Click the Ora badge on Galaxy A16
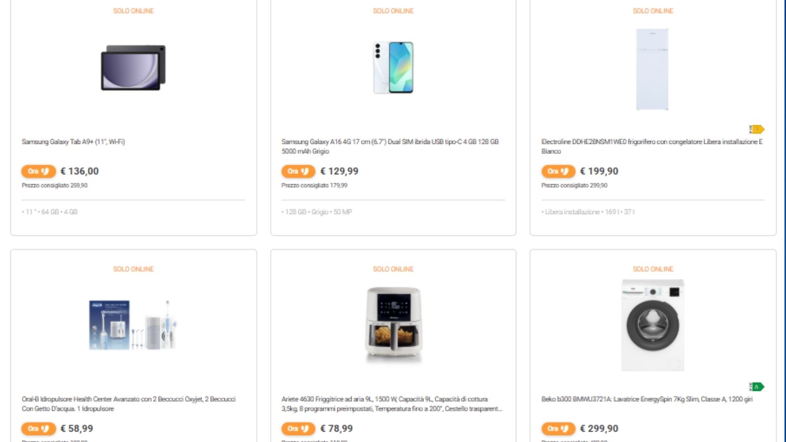This screenshot has height=442, width=786. [298, 171]
